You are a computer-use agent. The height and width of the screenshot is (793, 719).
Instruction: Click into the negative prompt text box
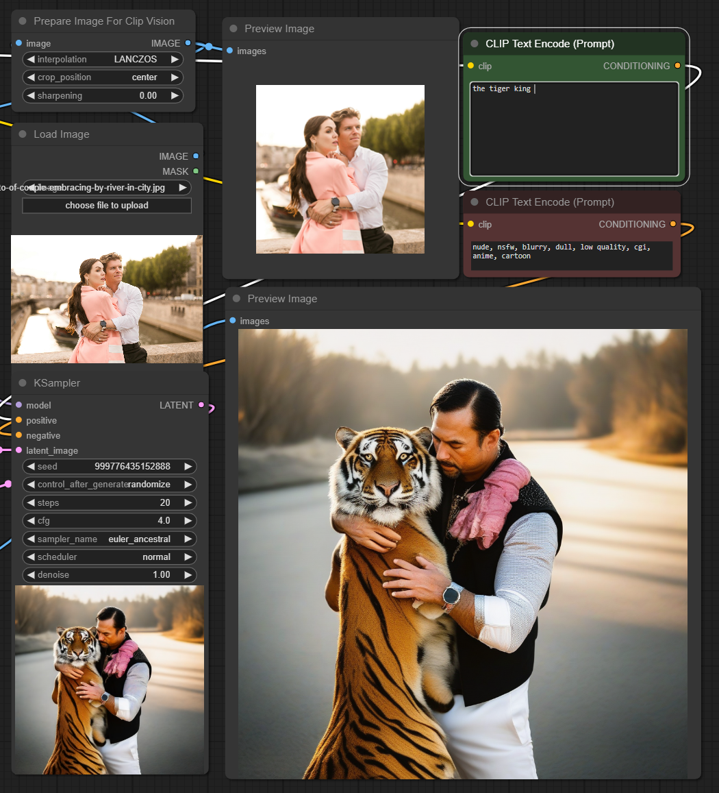click(x=570, y=255)
